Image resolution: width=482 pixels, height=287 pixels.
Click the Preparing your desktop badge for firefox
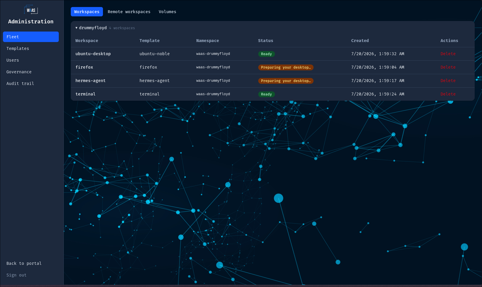tap(286, 67)
